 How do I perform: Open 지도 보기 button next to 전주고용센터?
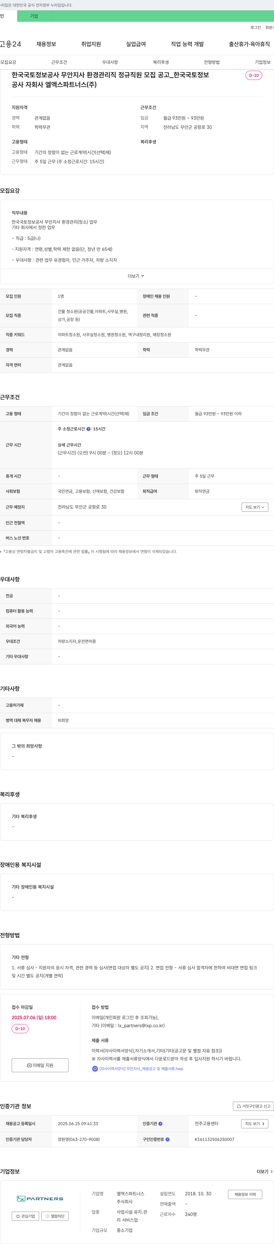point(254,1124)
